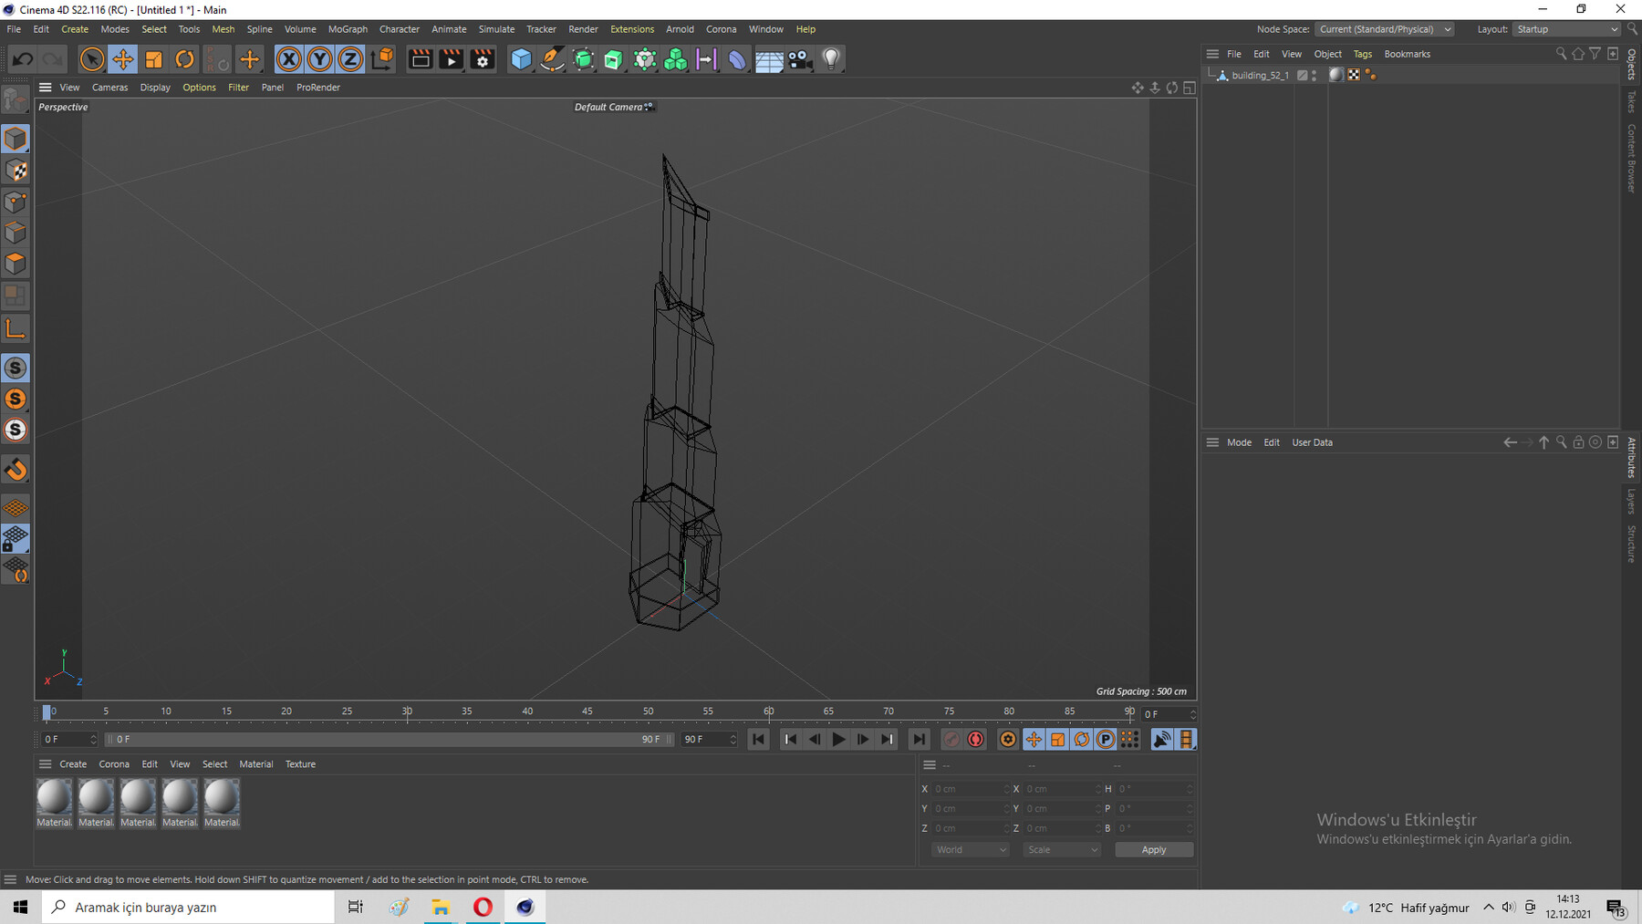Select the Rotate tool
This screenshot has width=1642, height=924.
[184, 59]
